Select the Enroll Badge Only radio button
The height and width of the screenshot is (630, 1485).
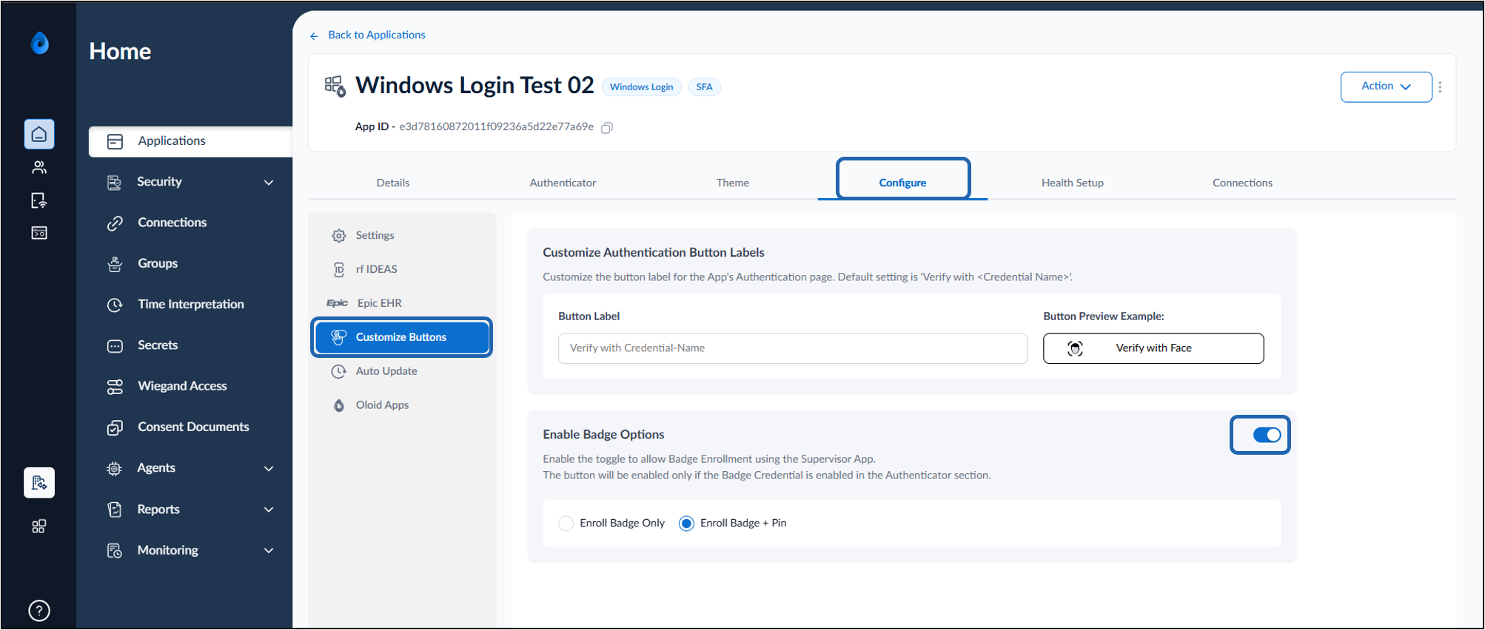click(566, 523)
